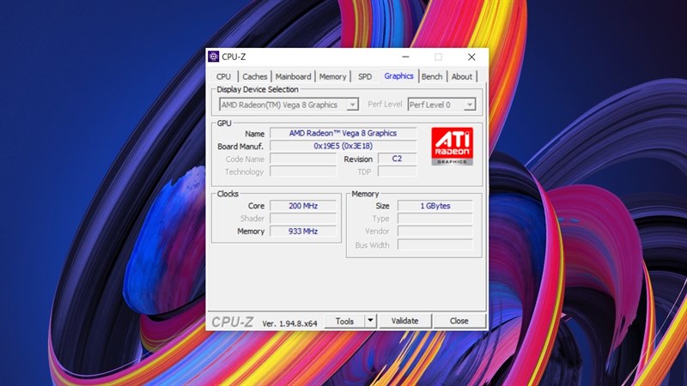Click the empty Shader clock field
The width and height of the screenshot is (687, 386).
point(303,219)
